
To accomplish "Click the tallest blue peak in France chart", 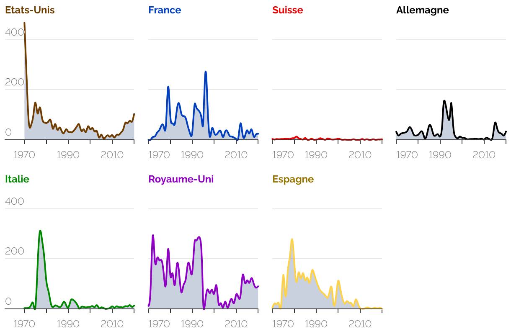I will 206,72.
